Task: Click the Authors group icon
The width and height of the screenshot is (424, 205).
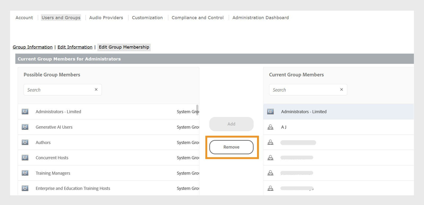Action: [x=25, y=142]
